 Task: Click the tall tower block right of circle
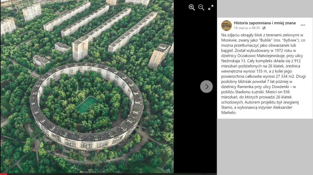[x=159, y=56]
